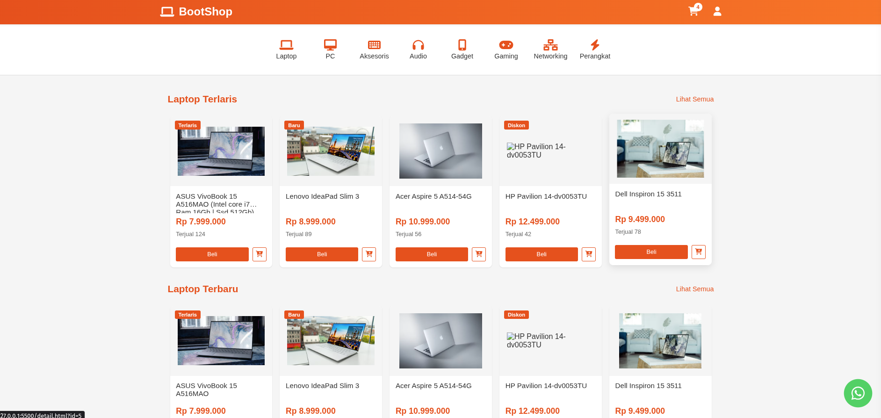The image size is (881, 418).
Task: Go to the Aksesoris category
Action: click(374, 50)
